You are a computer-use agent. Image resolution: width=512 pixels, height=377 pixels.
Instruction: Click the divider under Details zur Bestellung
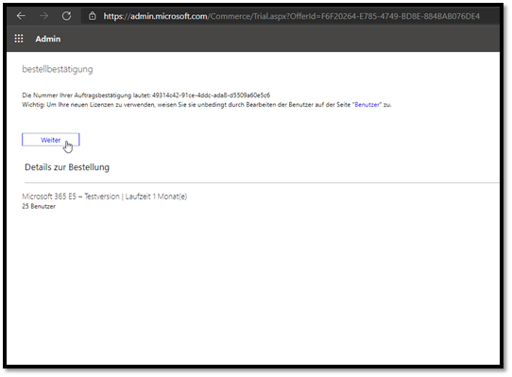tap(262, 182)
